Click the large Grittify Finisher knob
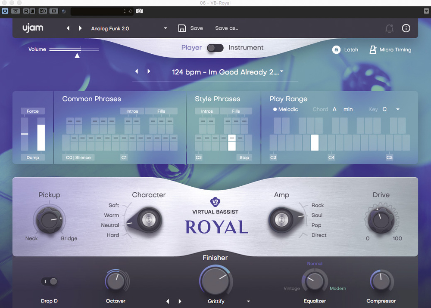 point(215,281)
